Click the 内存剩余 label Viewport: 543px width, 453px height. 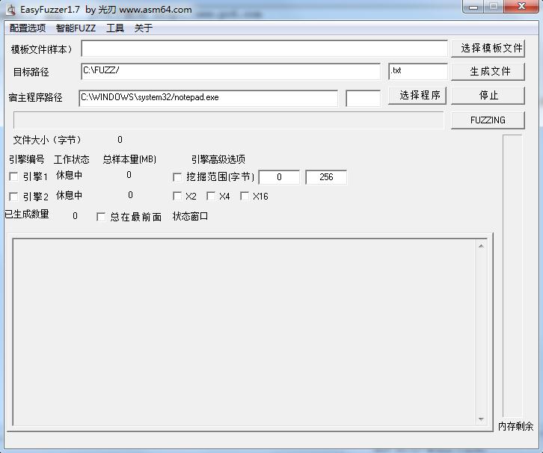(515, 426)
